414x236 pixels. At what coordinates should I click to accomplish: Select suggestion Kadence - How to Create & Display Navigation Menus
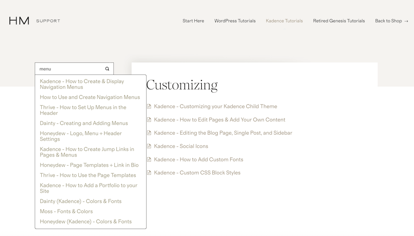[82, 84]
